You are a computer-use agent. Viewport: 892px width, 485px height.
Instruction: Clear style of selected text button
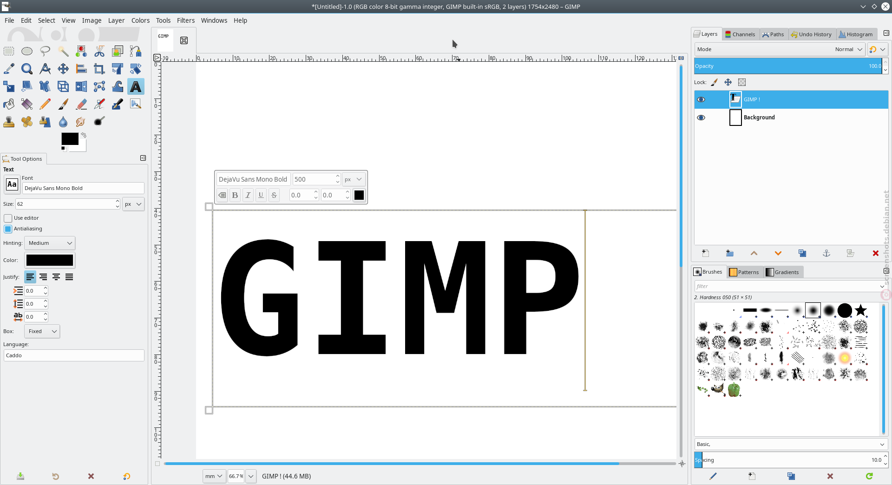click(223, 195)
